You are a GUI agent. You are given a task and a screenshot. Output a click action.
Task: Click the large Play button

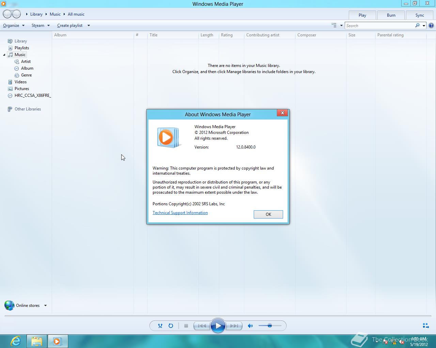(218, 326)
